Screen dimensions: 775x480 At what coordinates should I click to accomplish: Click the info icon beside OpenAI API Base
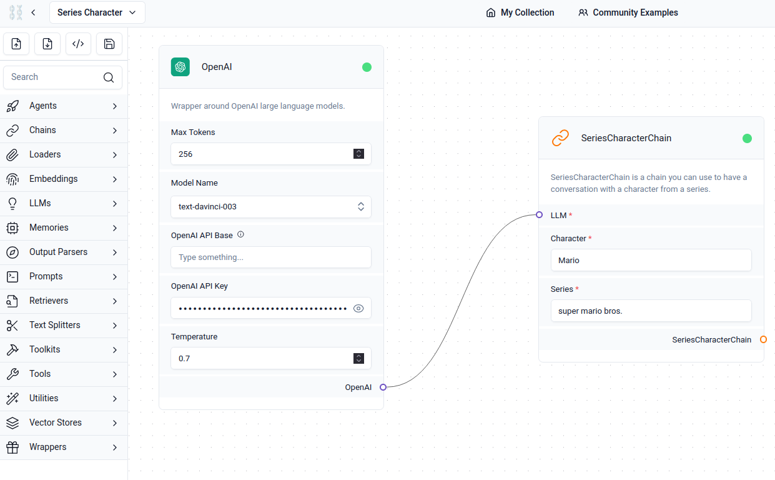(x=240, y=235)
